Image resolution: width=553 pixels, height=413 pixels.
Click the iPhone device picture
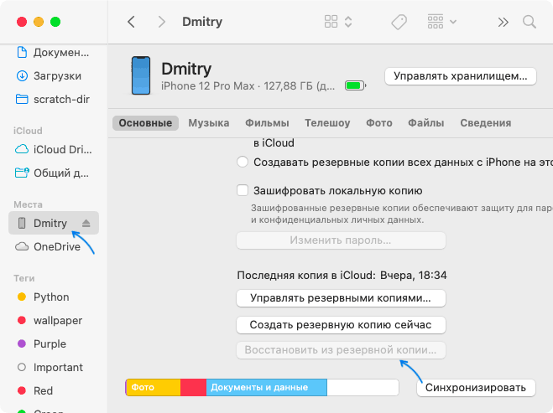click(x=141, y=75)
